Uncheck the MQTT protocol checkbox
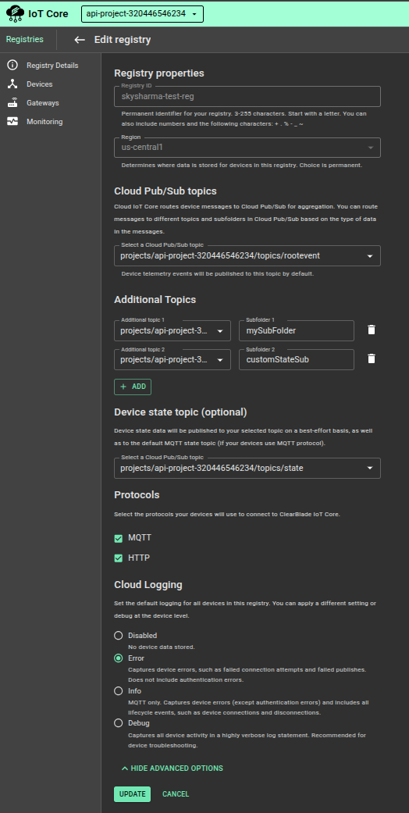 [x=119, y=539]
